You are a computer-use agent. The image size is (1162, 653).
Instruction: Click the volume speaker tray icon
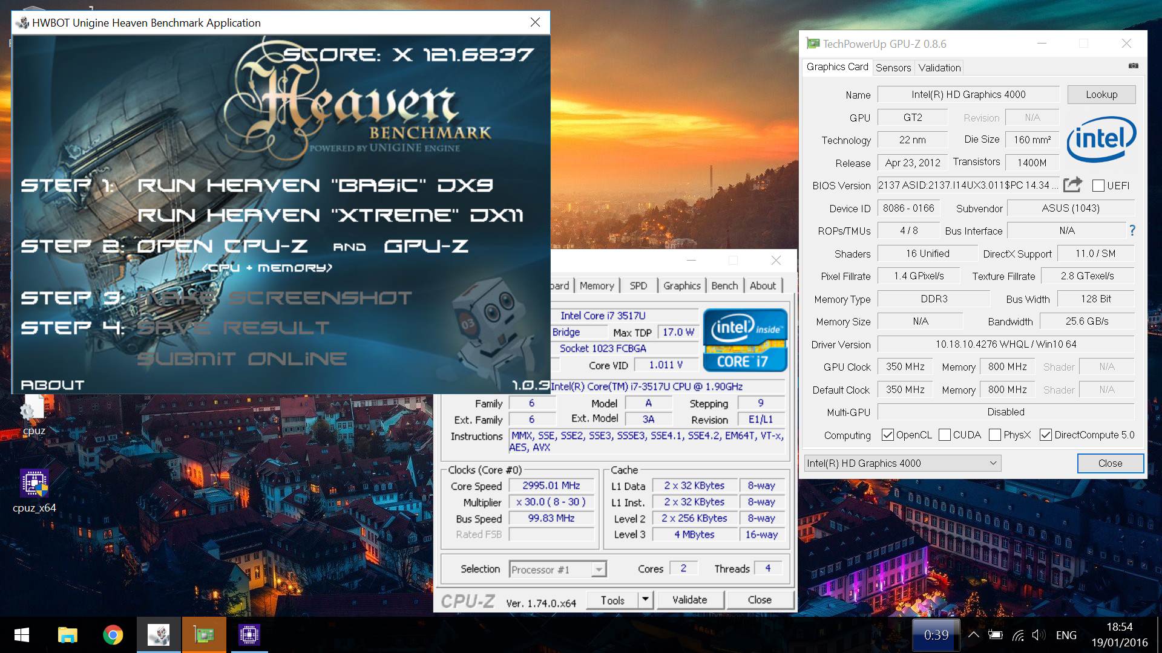click(x=1039, y=635)
